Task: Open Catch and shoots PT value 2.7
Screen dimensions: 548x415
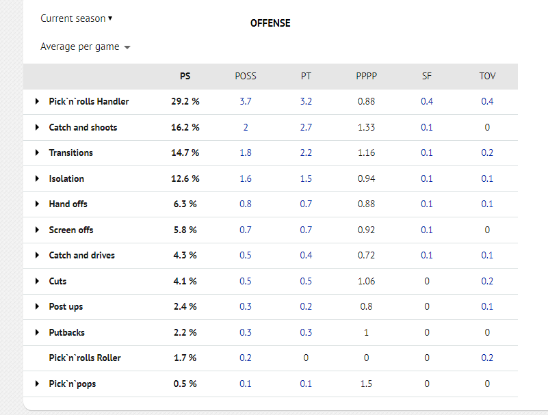Action: coord(306,127)
